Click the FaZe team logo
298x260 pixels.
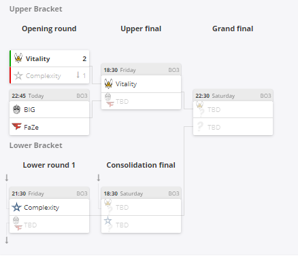point(16,126)
